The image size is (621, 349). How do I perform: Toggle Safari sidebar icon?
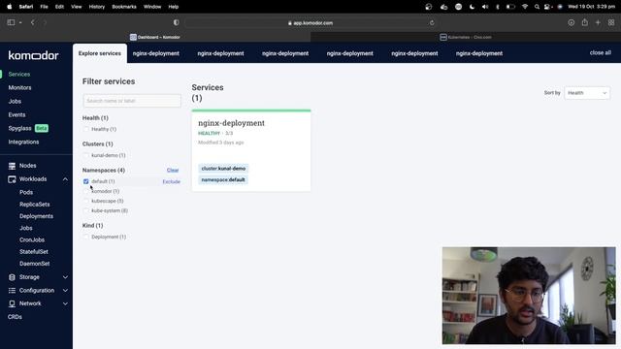point(11,22)
